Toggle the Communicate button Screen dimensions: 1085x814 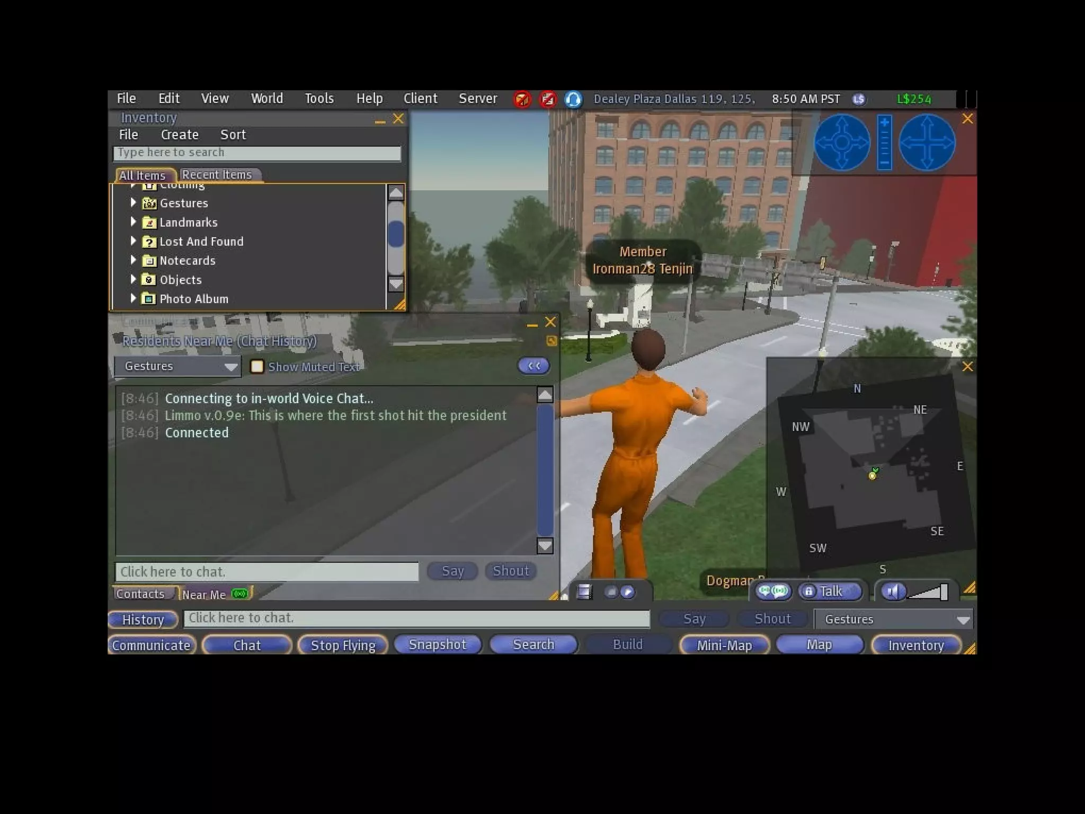click(152, 645)
